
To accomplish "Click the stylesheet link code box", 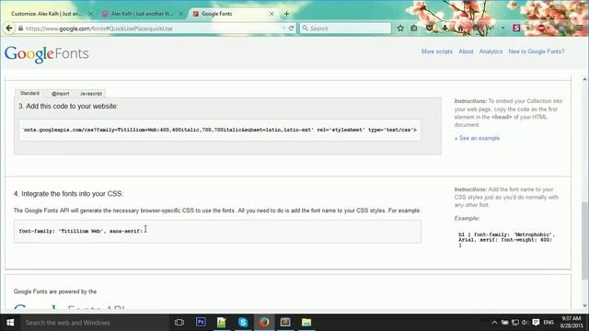I will [x=220, y=130].
